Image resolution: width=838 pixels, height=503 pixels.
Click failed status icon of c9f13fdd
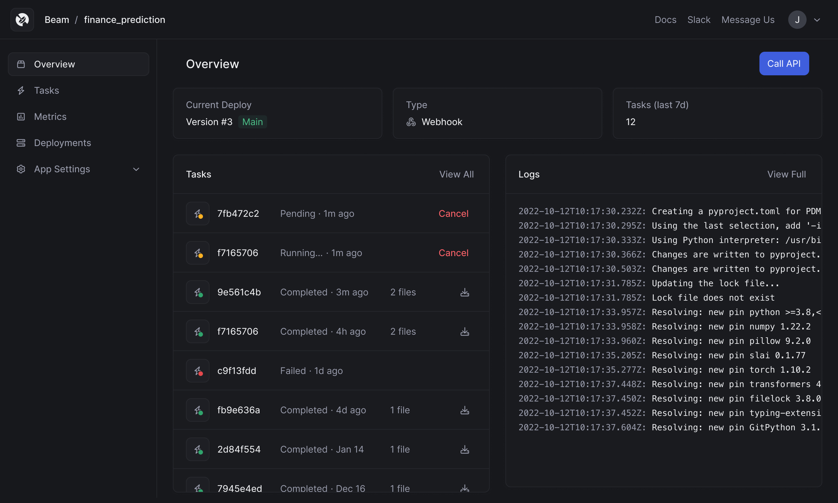(x=197, y=371)
